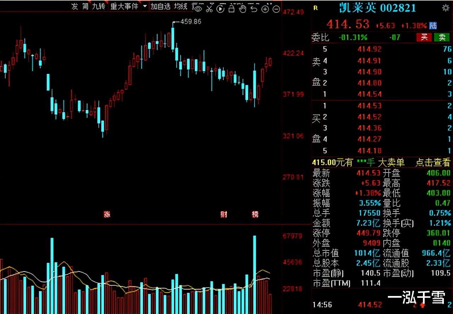Select buy level 3 price 414.36
Image resolution: width=453 pixels, height=314 pixels.
pyautogui.click(x=369, y=128)
